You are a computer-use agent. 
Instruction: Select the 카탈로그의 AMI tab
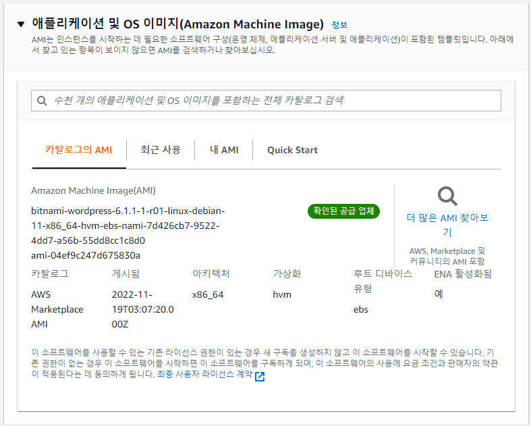pos(78,150)
